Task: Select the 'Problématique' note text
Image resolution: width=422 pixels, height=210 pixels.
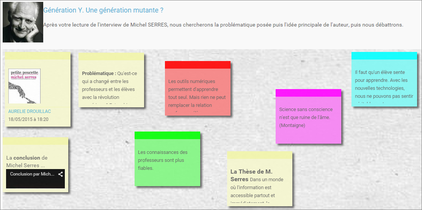Action: click(111, 85)
